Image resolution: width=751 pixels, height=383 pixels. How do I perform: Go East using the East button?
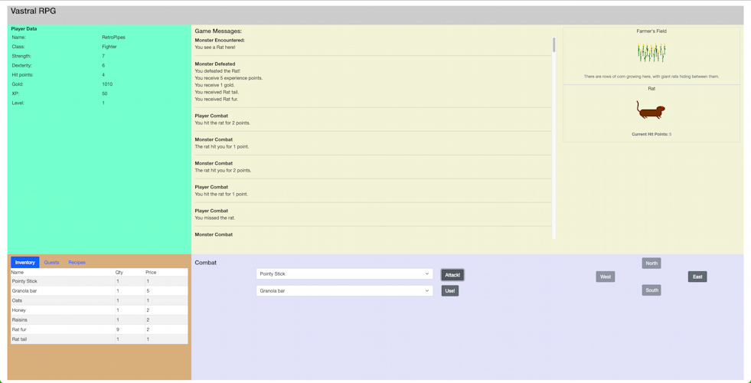click(697, 277)
